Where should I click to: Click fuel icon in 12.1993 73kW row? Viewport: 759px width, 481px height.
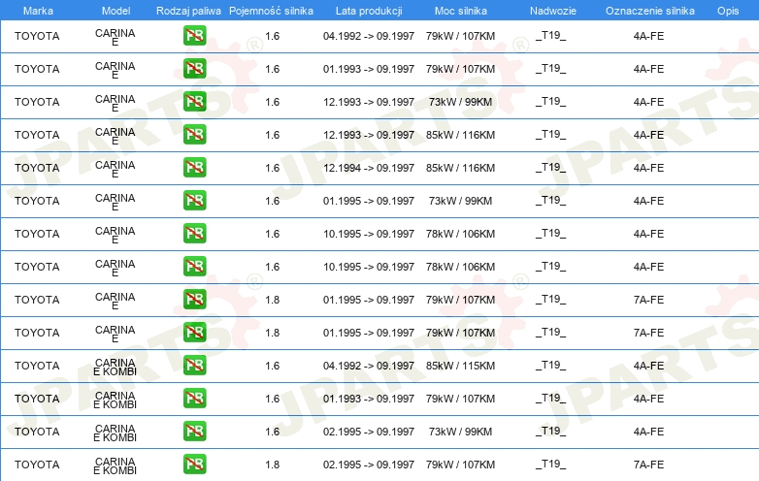pos(194,101)
